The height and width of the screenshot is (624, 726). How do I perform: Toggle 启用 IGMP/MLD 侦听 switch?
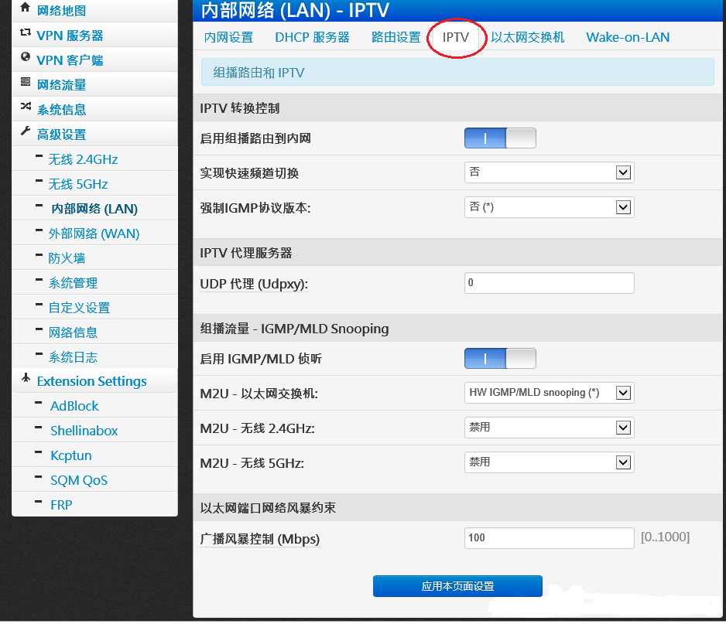pos(499,359)
